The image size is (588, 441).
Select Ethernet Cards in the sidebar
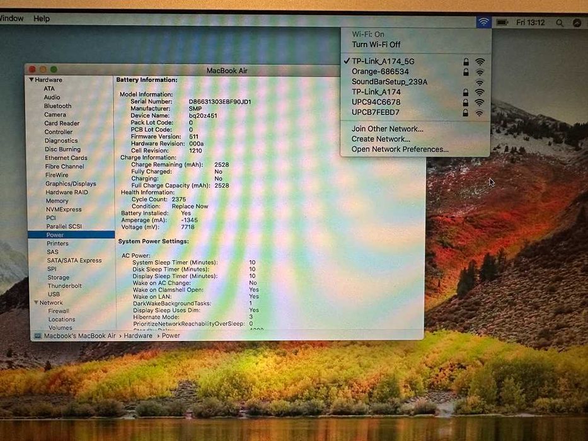pyautogui.click(x=66, y=157)
